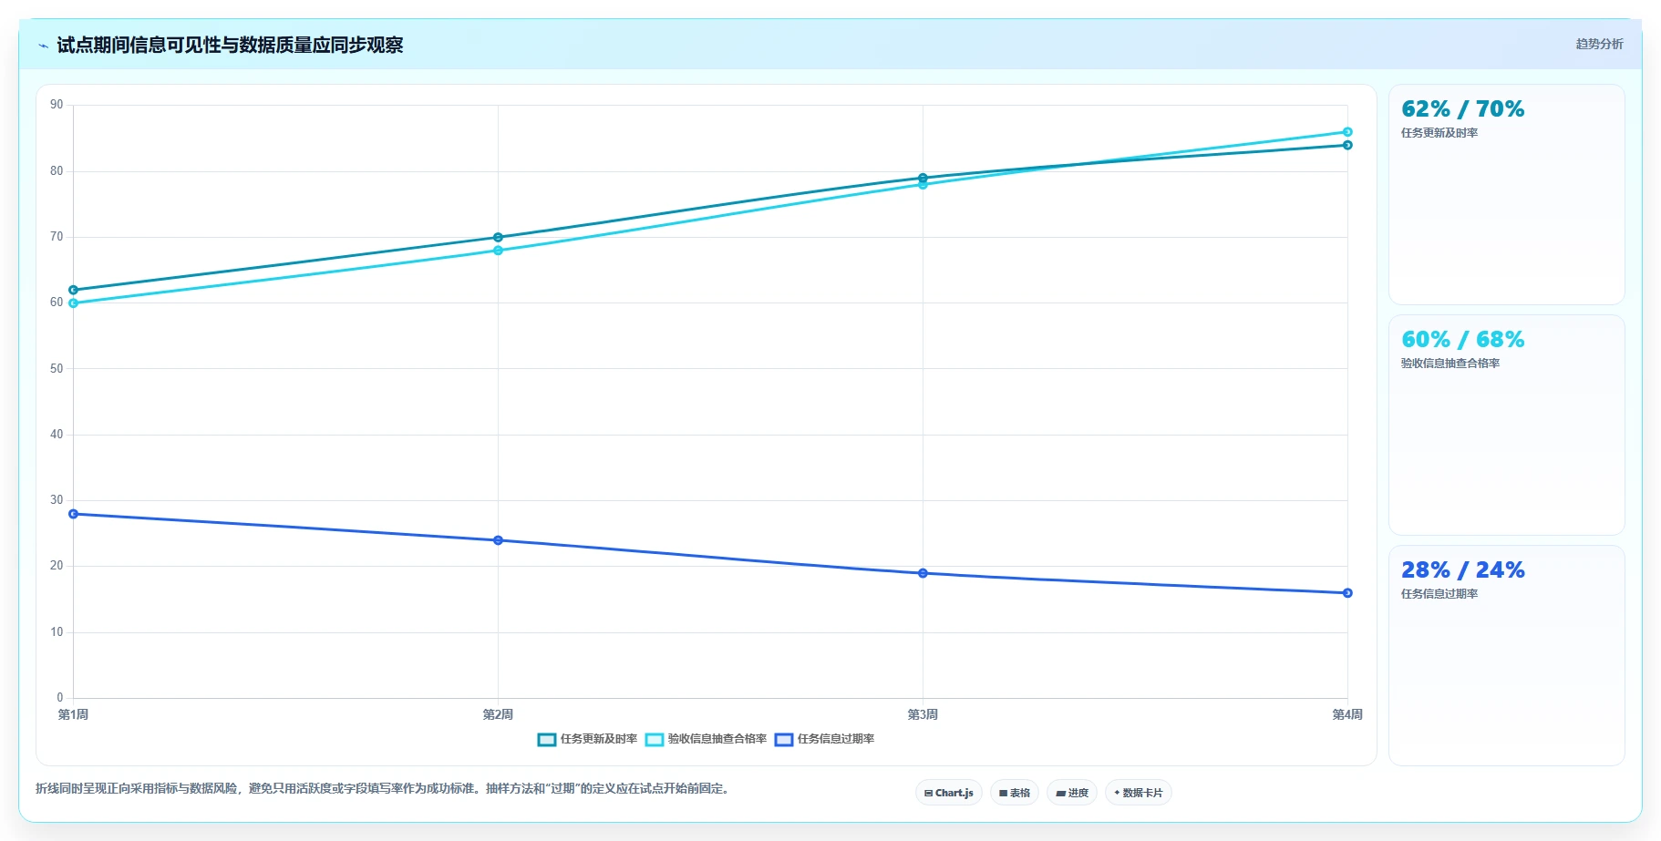Click the 10 y-axis tick label
This screenshot has width=1661, height=841.
click(57, 632)
